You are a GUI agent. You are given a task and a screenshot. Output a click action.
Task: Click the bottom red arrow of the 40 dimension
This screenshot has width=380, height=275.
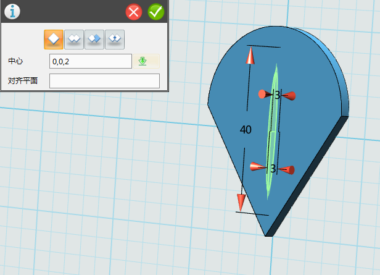(241, 202)
